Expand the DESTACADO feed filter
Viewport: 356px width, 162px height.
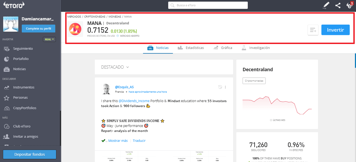click(x=115, y=67)
